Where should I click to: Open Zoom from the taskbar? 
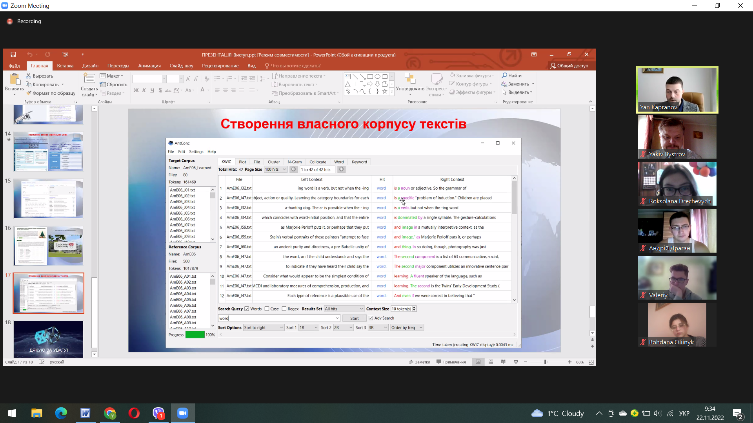(x=182, y=413)
